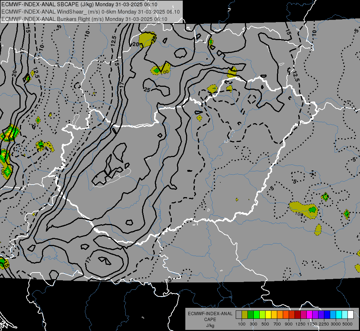This screenshot has height=331, width=360.
Task: Click the Bunkers Right (m/s) title line
Action: click(x=84, y=19)
